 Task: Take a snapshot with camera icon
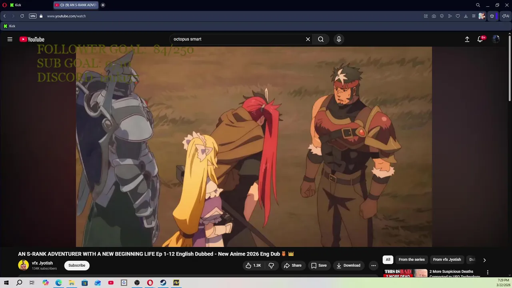click(434, 16)
